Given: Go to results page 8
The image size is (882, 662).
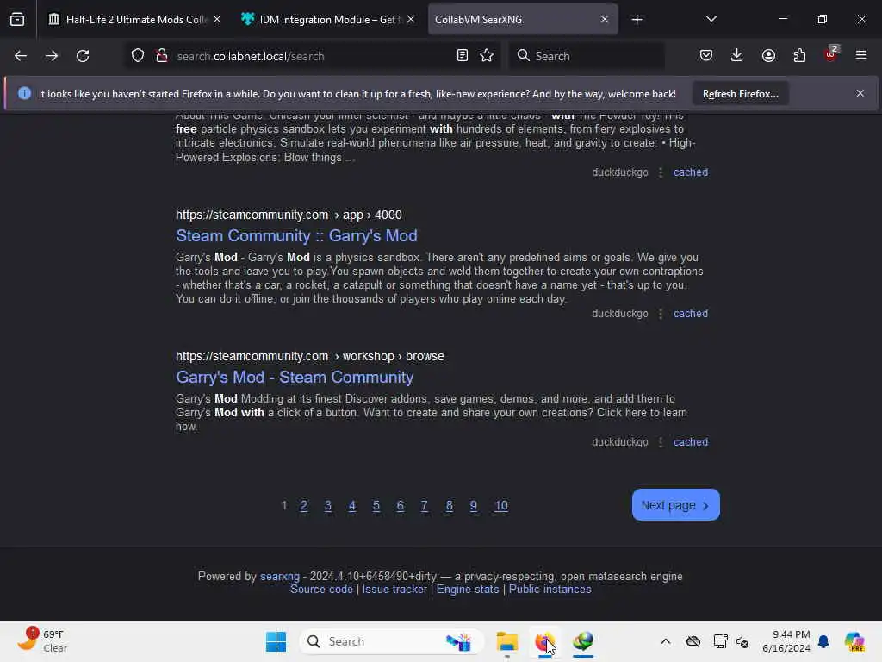Looking at the screenshot, I should [450, 505].
